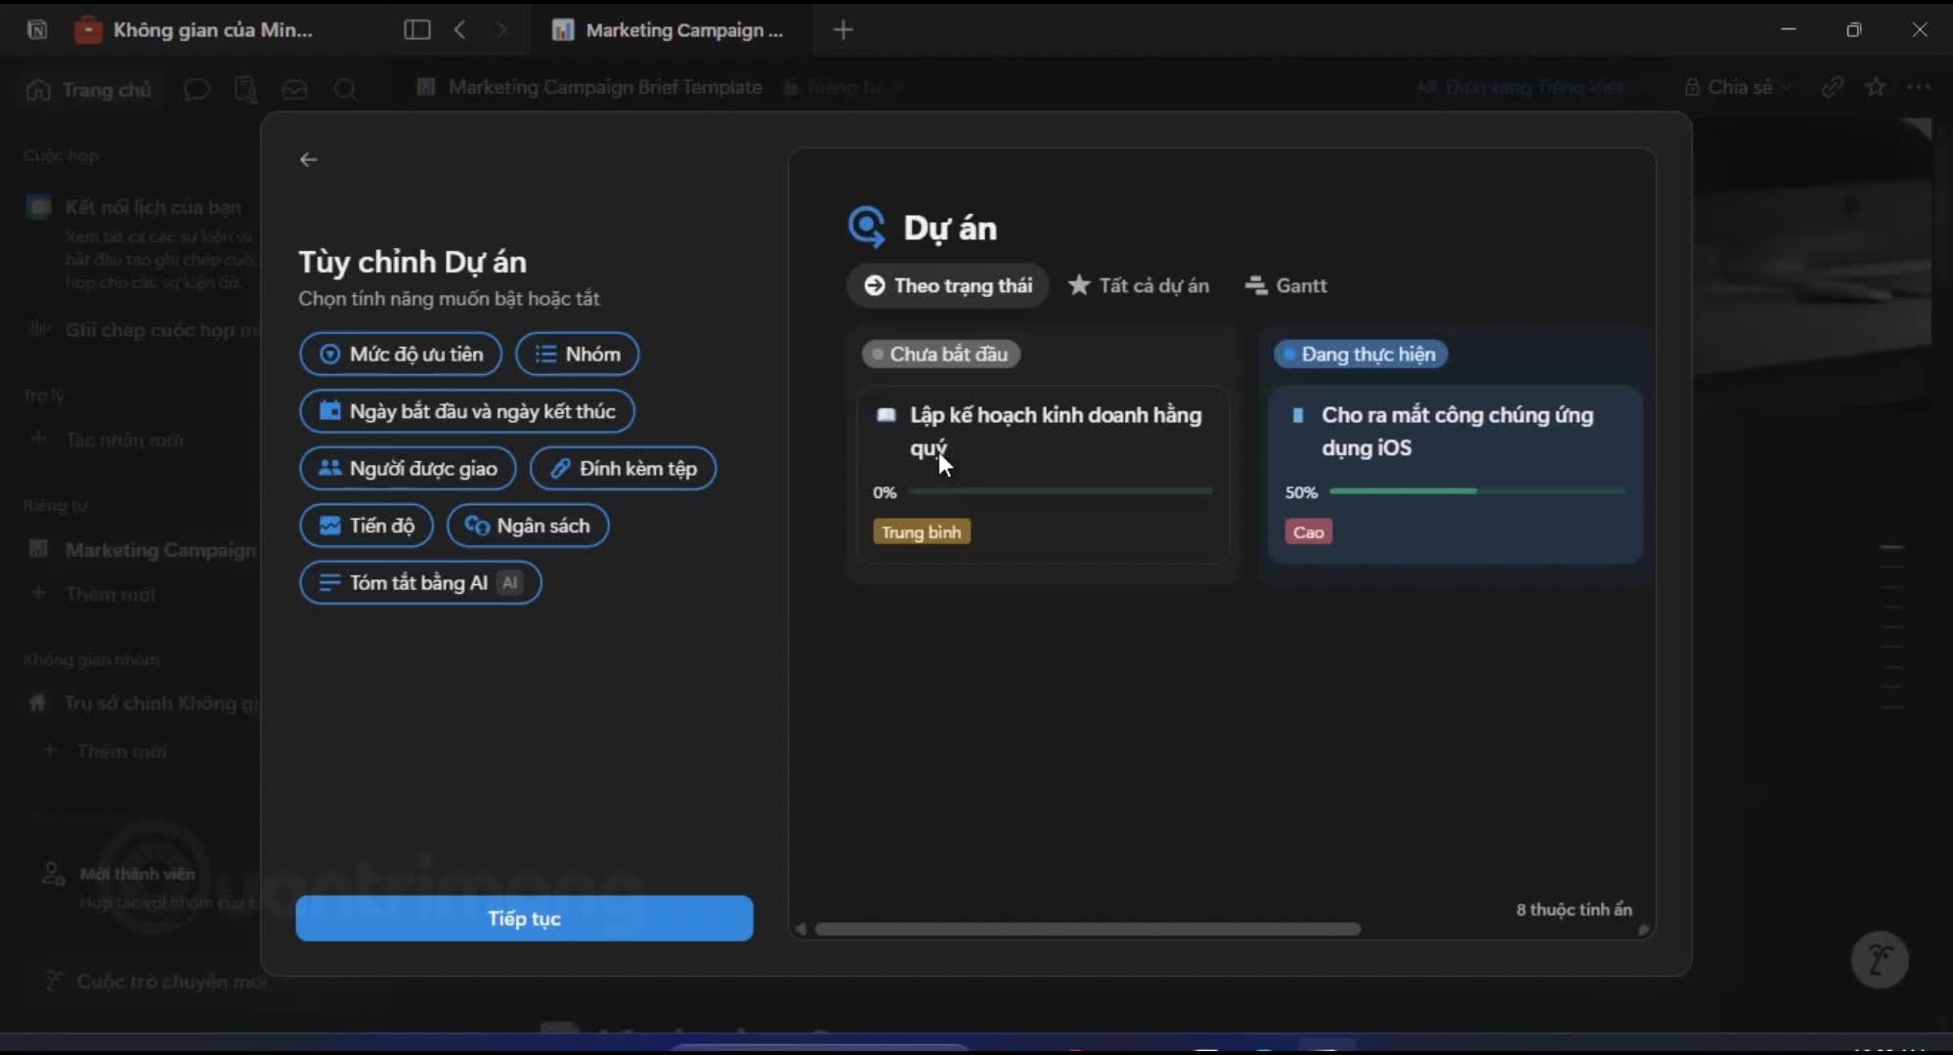Open the Cho ra mắt công chúng card
The height and width of the screenshot is (1055, 1953).
1454,474
